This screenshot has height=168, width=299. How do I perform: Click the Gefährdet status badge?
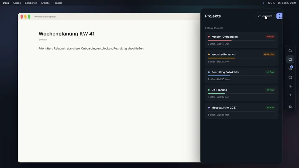269,54
